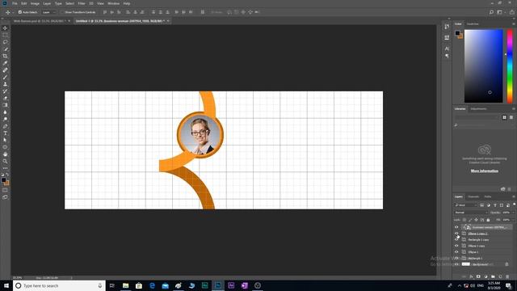Select the Eyedropper tool
The height and width of the screenshot is (291, 517).
click(5, 63)
